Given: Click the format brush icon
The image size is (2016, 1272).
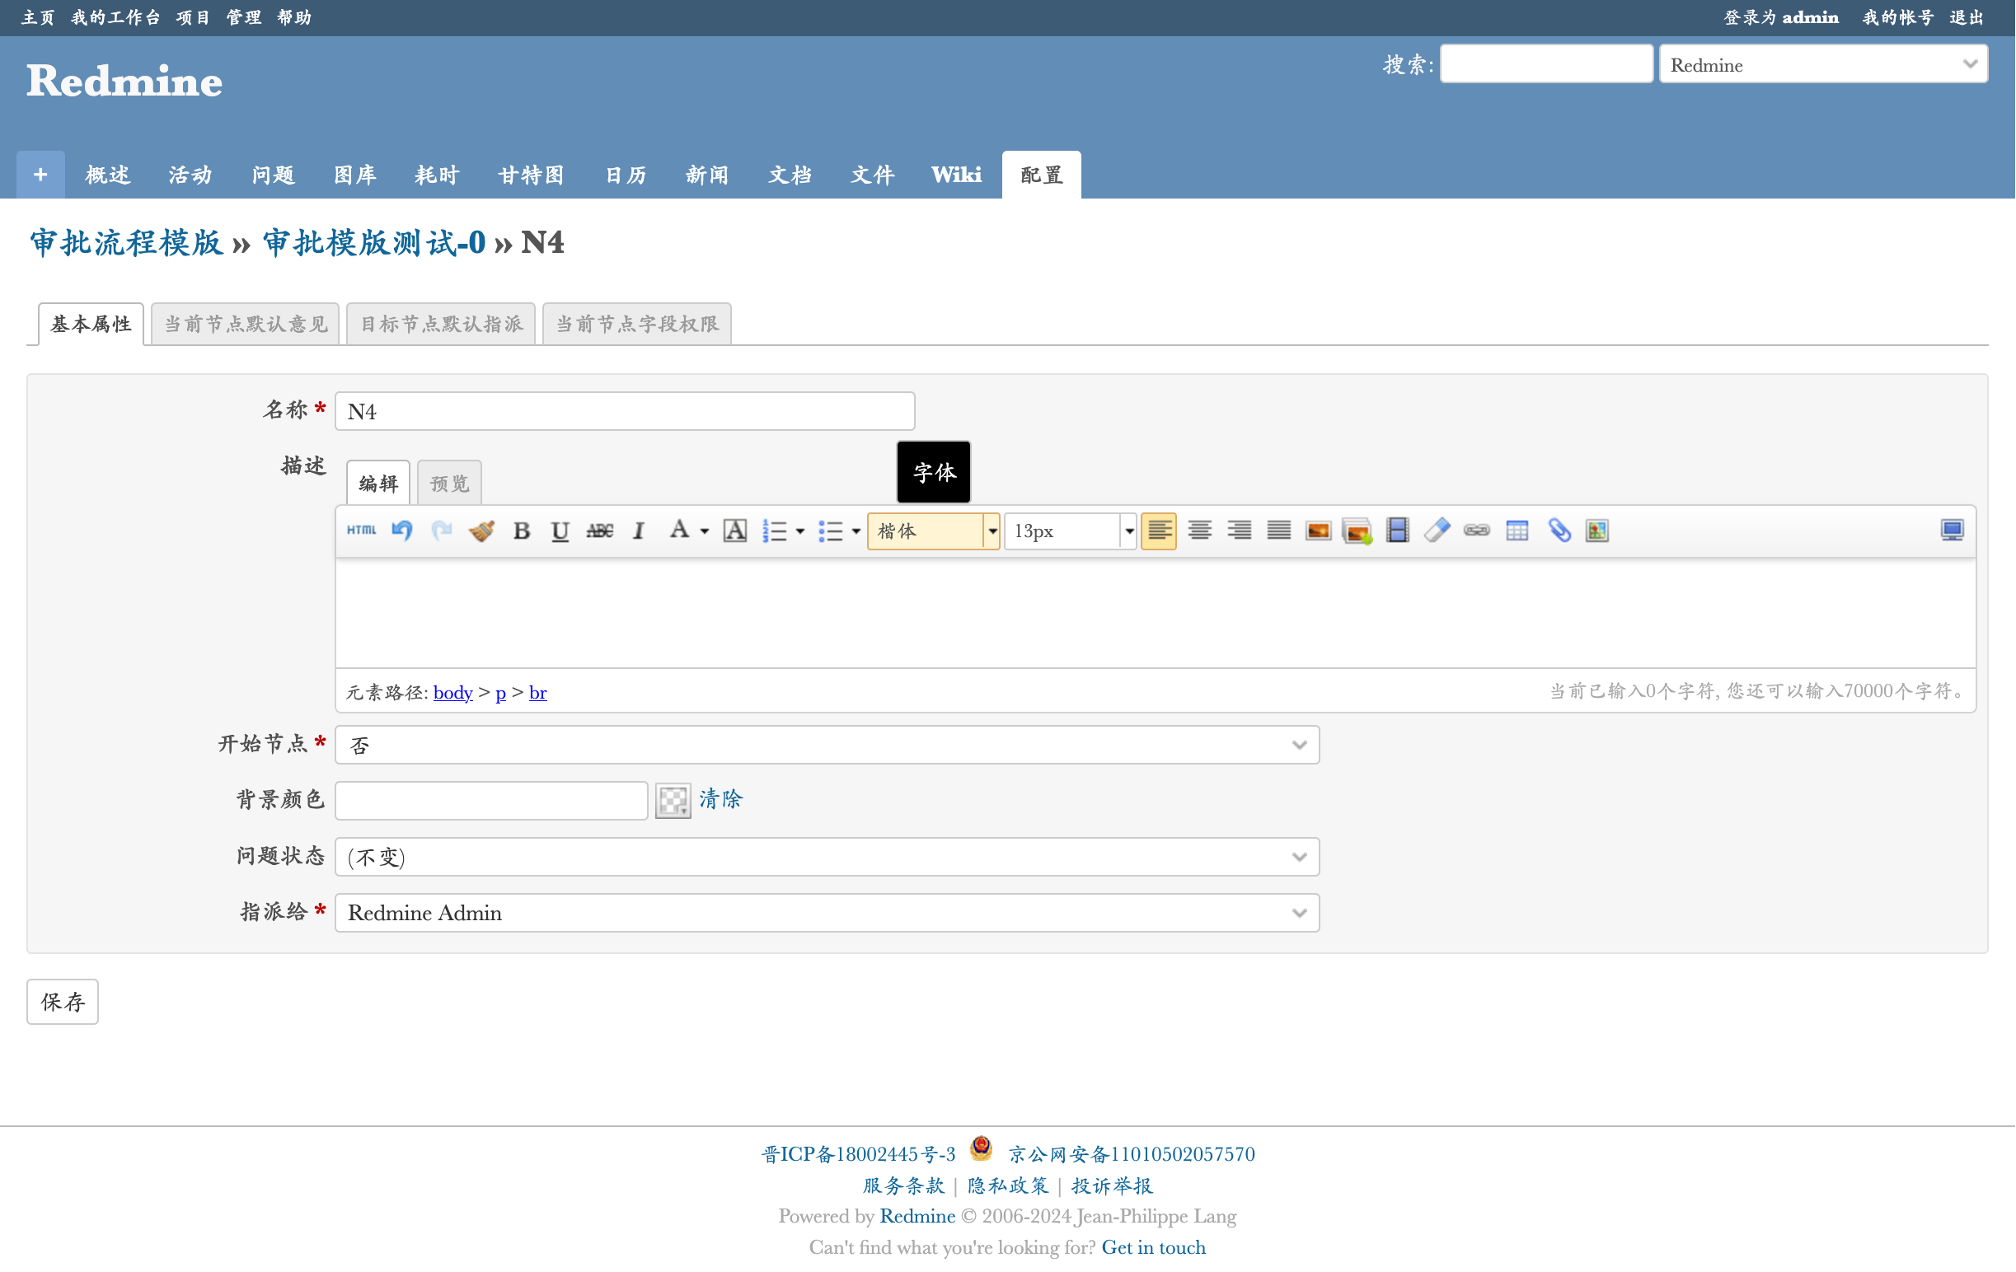Looking at the screenshot, I should pos(481,531).
